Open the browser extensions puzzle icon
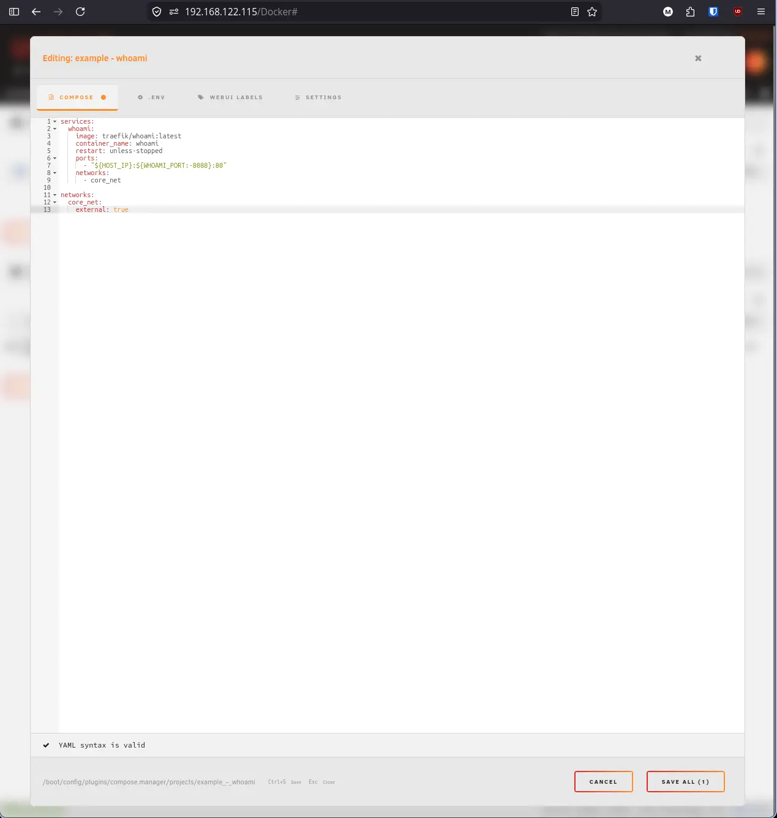The image size is (777, 818). (690, 12)
